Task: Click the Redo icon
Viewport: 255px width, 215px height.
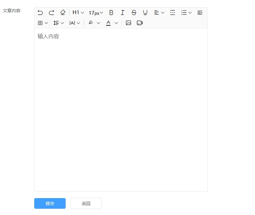Action: pos(51,13)
